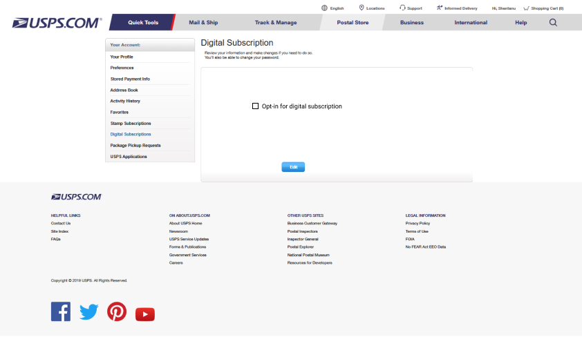Click No FEAR Act EEO Data link
582x339 pixels.
pyautogui.click(x=426, y=247)
